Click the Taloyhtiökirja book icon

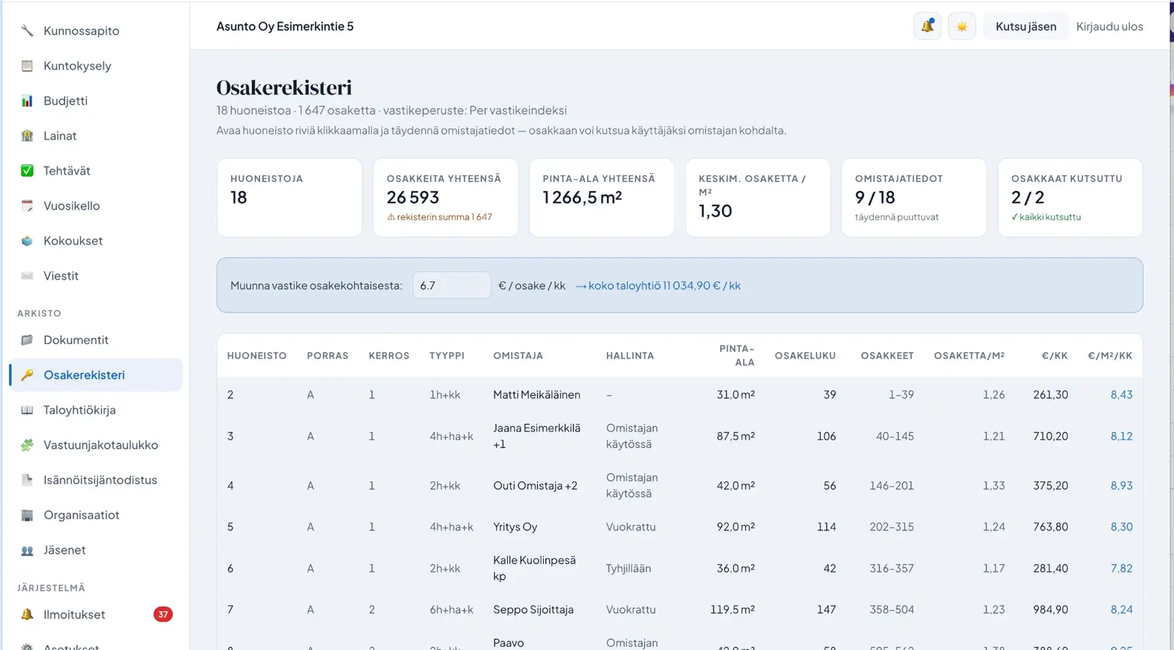(27, 410)
